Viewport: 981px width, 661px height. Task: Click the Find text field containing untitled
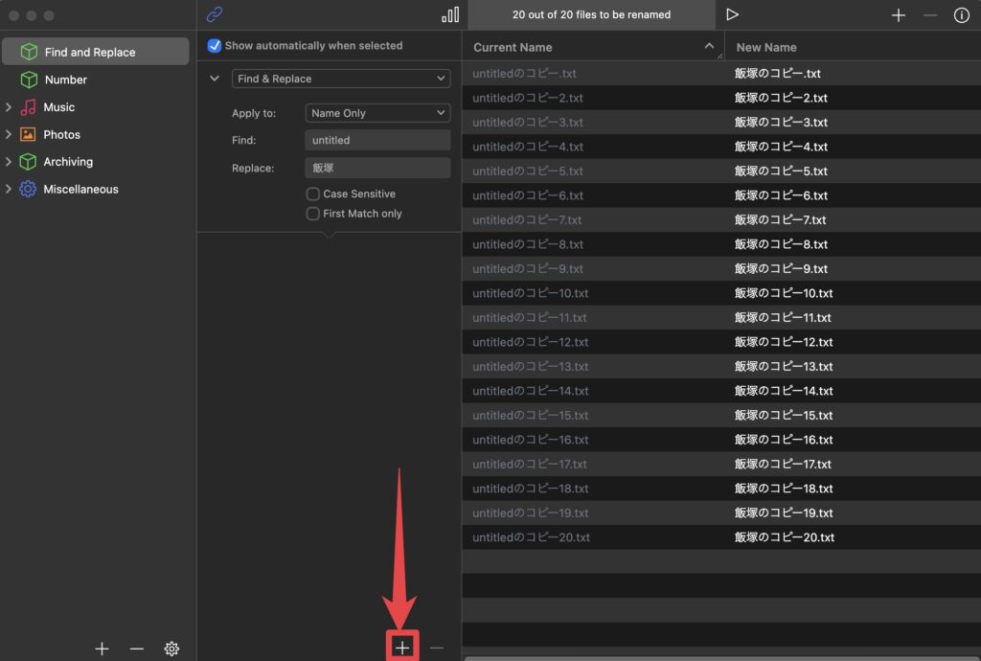pos(377,140)
